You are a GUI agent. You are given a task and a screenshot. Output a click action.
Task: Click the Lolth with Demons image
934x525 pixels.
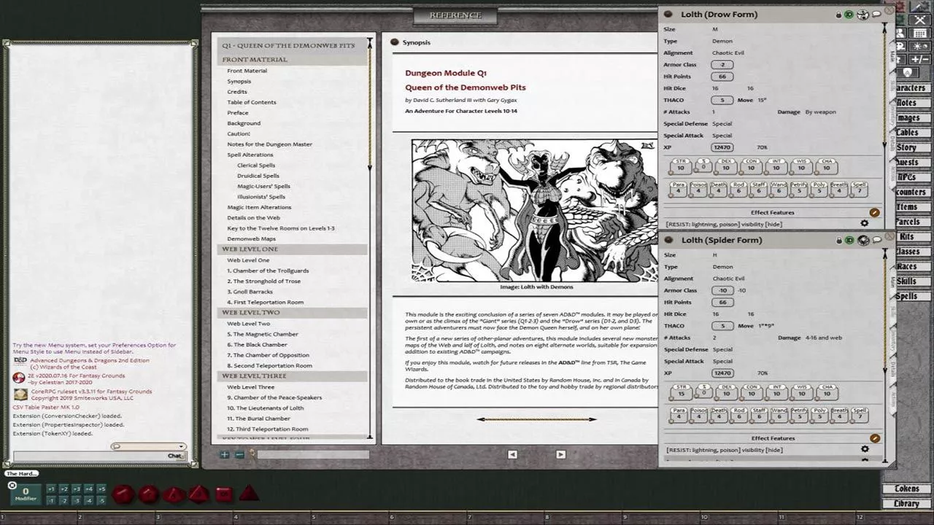534,210
